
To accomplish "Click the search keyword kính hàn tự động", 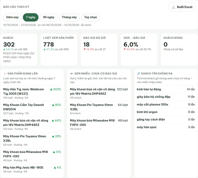I will click(x=149, y=89).
